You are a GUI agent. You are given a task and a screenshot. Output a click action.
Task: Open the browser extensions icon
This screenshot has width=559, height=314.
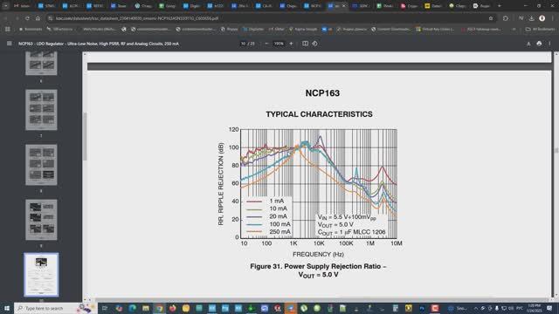click(x=506, y=18)
